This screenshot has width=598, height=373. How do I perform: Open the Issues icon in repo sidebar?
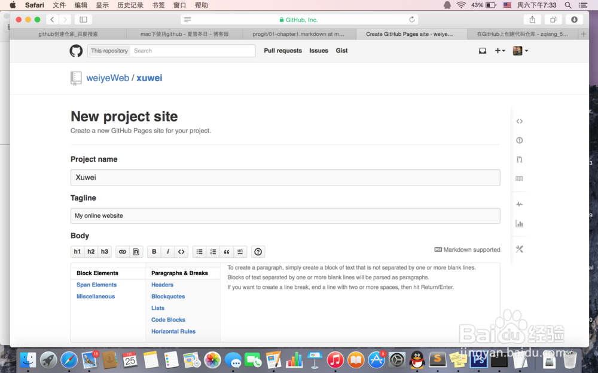pos(520,140)
